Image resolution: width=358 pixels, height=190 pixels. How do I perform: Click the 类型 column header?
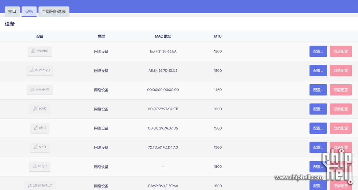coord(101,36)
